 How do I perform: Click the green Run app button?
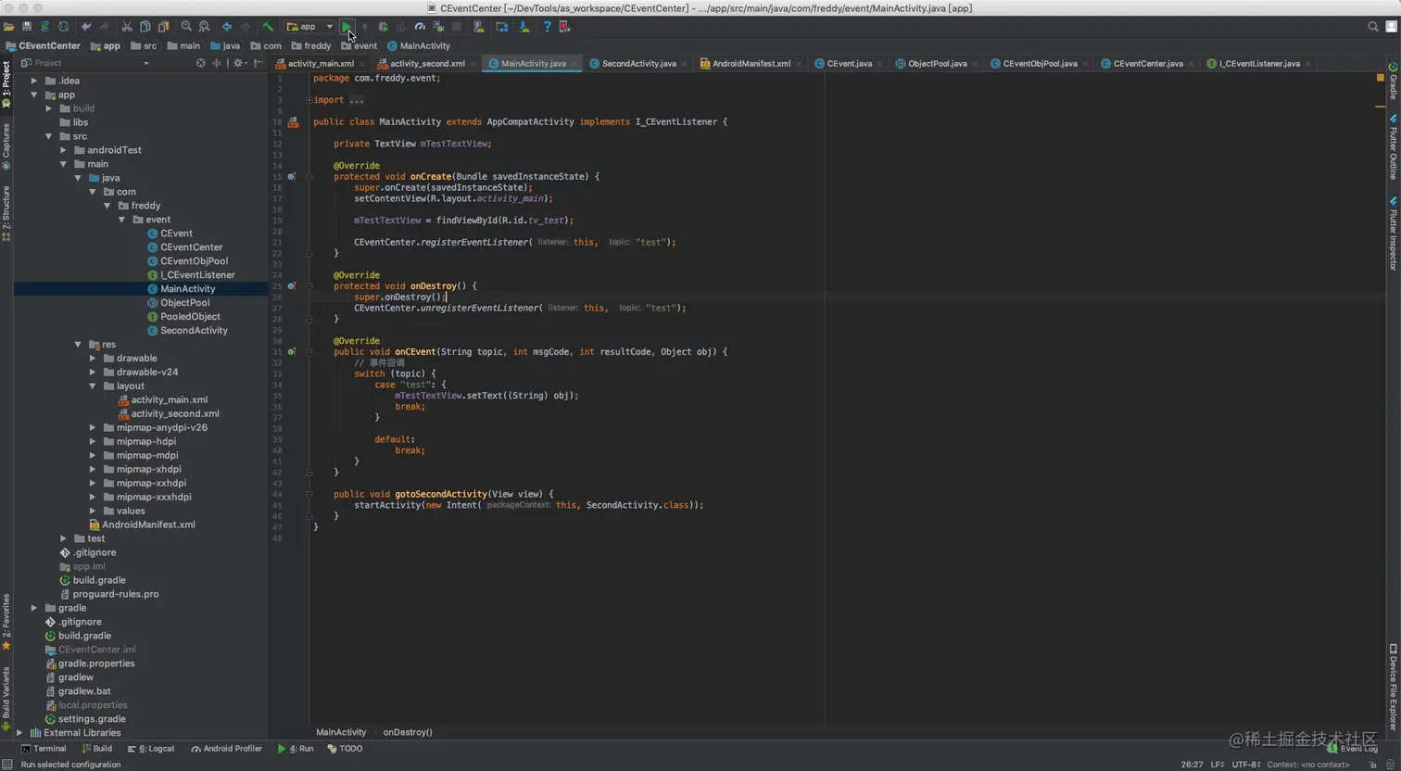click(346, 27)
